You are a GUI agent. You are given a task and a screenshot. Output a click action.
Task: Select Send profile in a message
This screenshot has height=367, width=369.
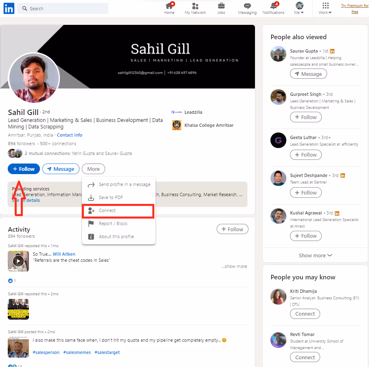pos(119,184)
